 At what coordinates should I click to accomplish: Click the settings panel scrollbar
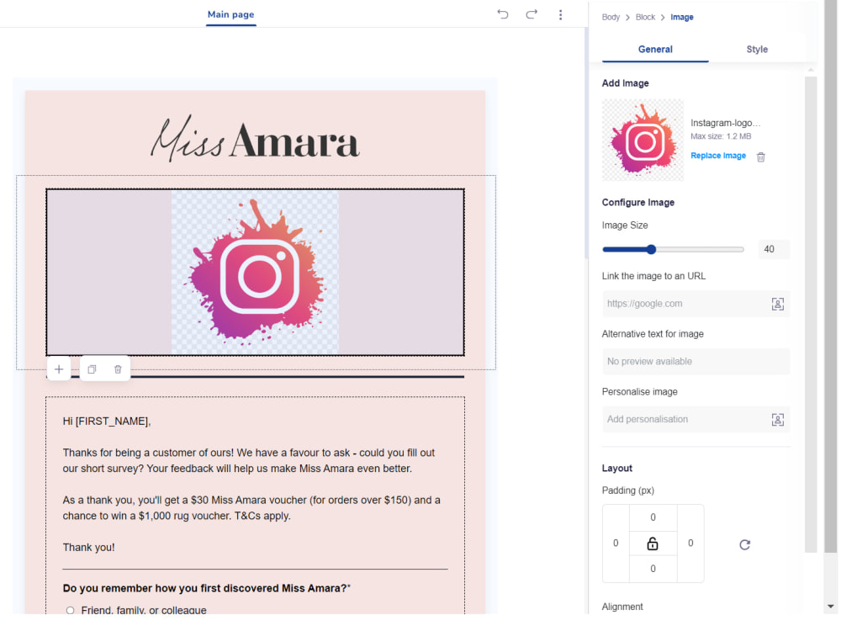811,314
